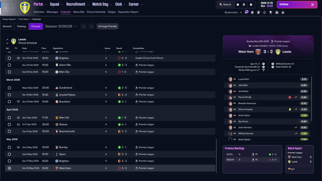Click the TV icon on Sat 11 Apr row
The height and width of the screenshot is (181, 322).
(x=18, y=118)
